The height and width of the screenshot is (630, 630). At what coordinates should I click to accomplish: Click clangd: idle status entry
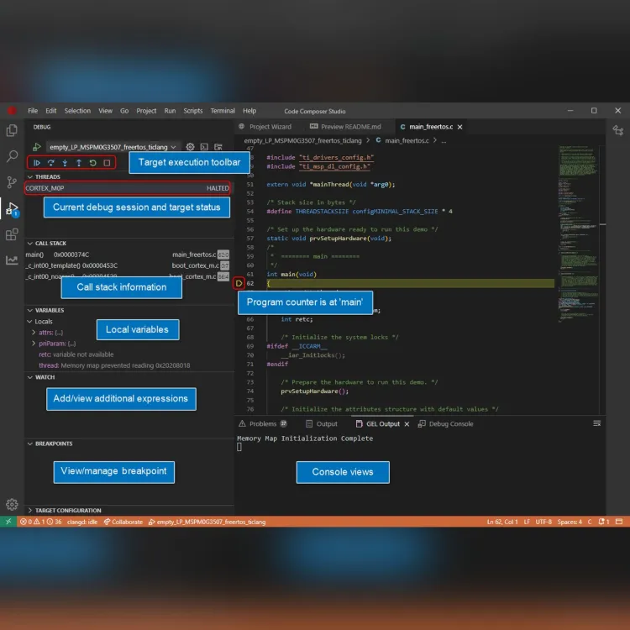82,522
